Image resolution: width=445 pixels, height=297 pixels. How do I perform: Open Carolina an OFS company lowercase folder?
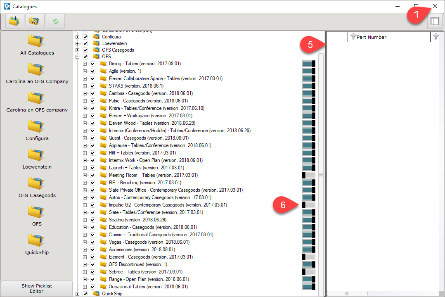click(37, 102)
